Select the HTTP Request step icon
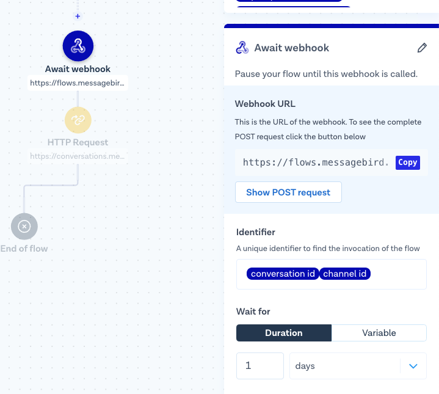Viewport: 439px width, 394px height. pos(78,119)
